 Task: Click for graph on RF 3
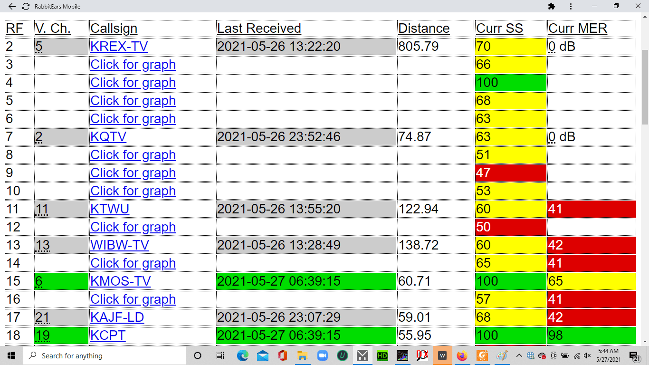[133, 64]
